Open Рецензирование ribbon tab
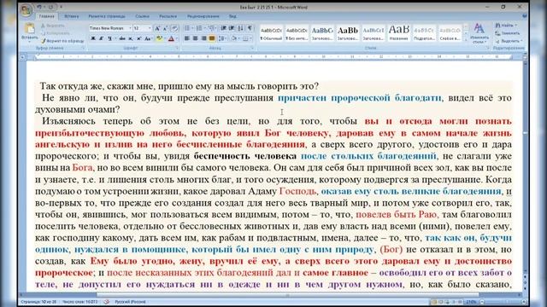Screen dimensions: 547x307 203,16
